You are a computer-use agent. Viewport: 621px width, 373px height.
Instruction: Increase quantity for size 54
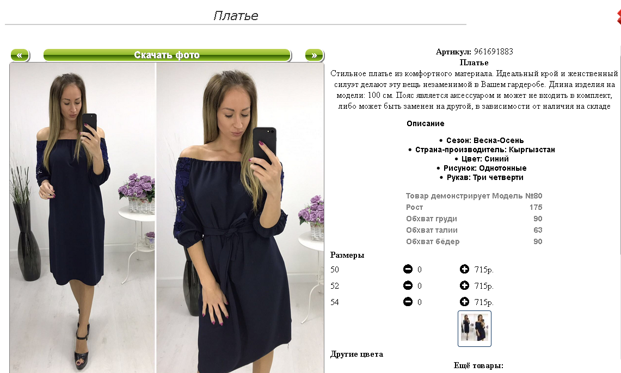pos(465,302)
